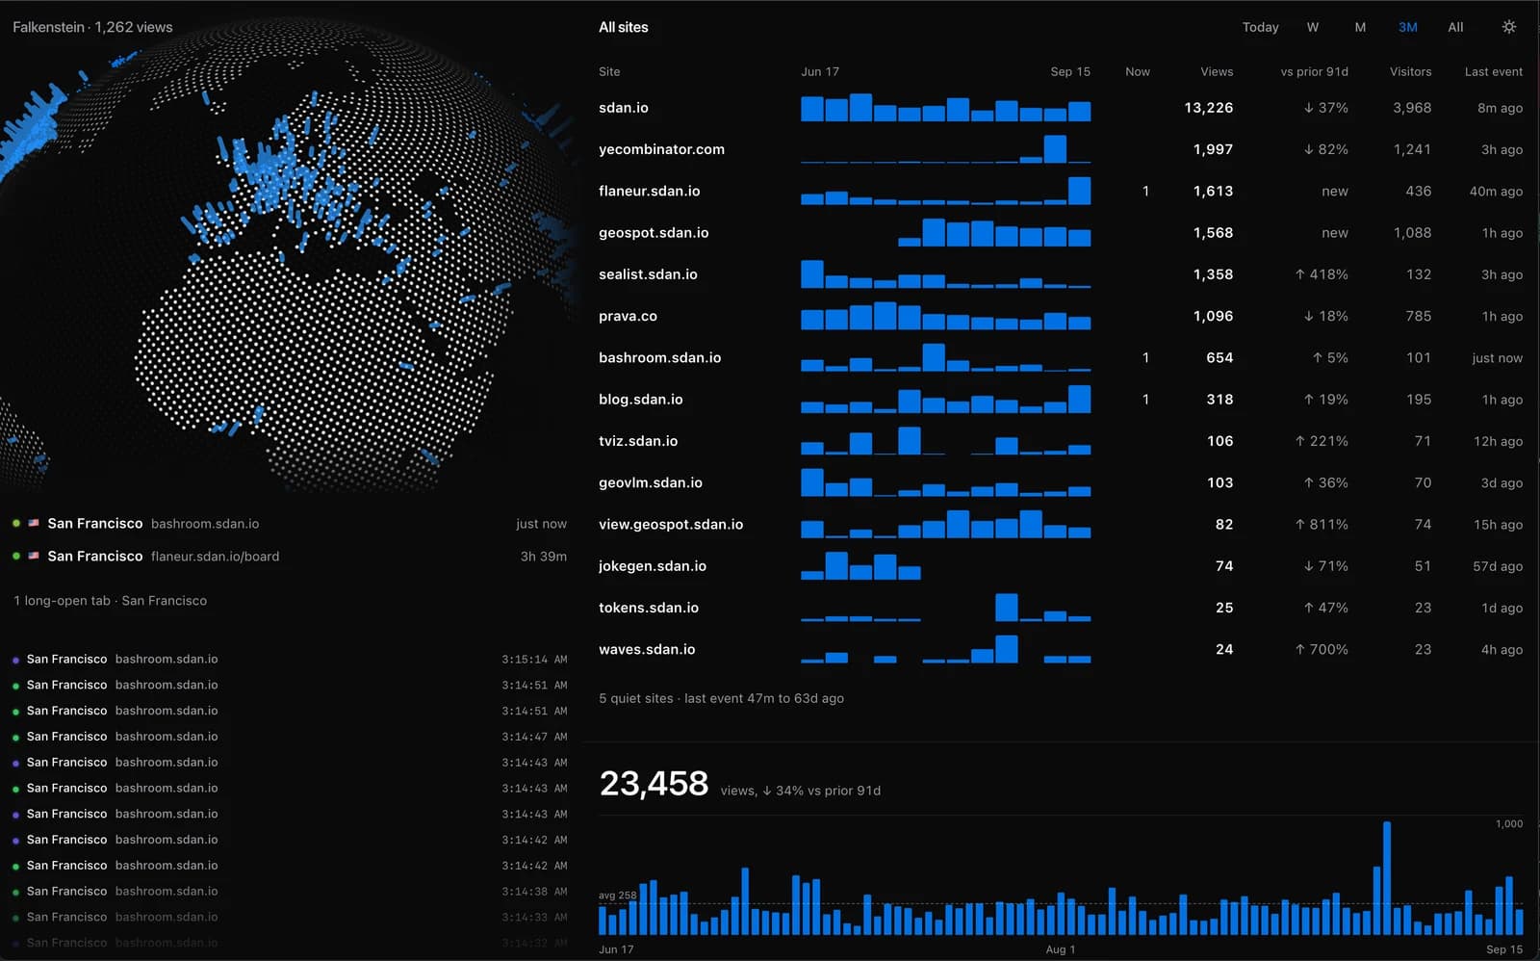Click the vs prior 91d header
1540x961 pixels.
(1314, 71)
